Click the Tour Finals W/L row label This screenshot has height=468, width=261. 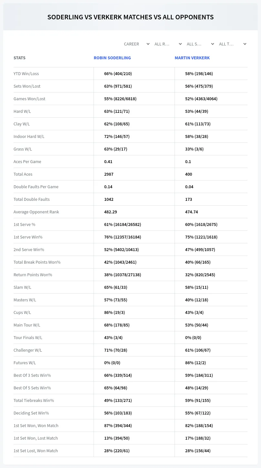28,337
